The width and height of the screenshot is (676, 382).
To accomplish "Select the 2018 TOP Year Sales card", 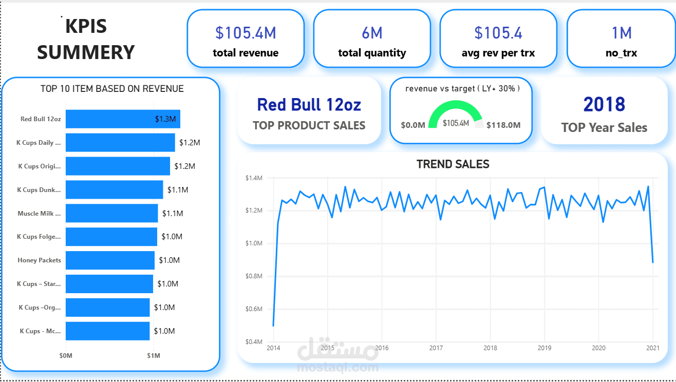I will [604, 111].
